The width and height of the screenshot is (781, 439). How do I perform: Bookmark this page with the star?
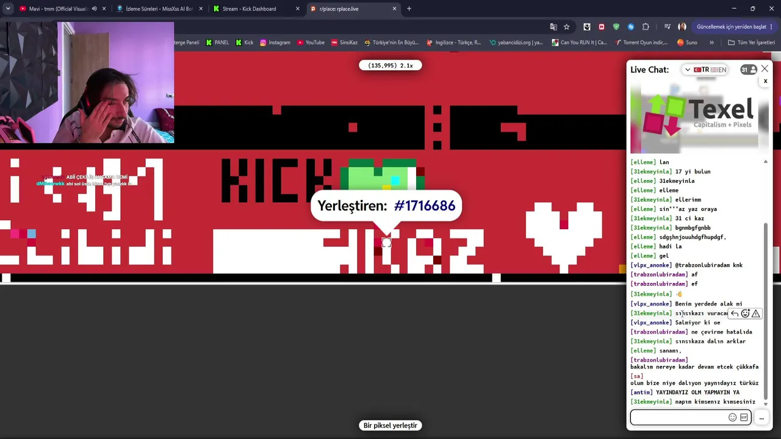[566, 27]
